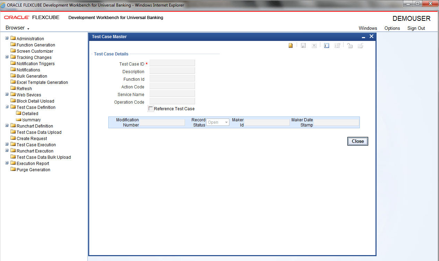Viewport: 439px width, 261px height.
Task: Click the Delete X toolbar icon
Action: 314,46
